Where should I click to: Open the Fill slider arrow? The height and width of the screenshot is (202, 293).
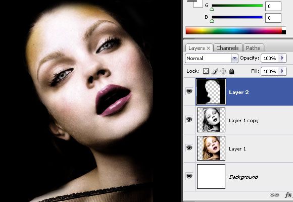[282, 71]
